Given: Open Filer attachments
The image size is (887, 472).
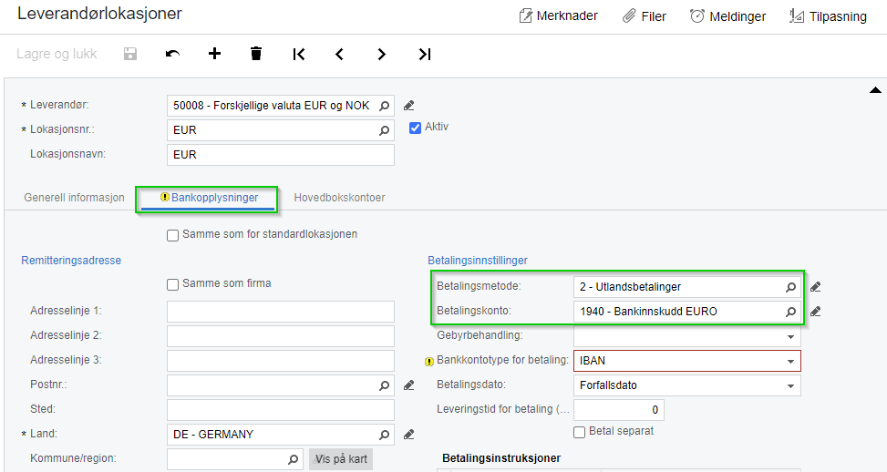Looking at the screenshot, I should point(645,15).
